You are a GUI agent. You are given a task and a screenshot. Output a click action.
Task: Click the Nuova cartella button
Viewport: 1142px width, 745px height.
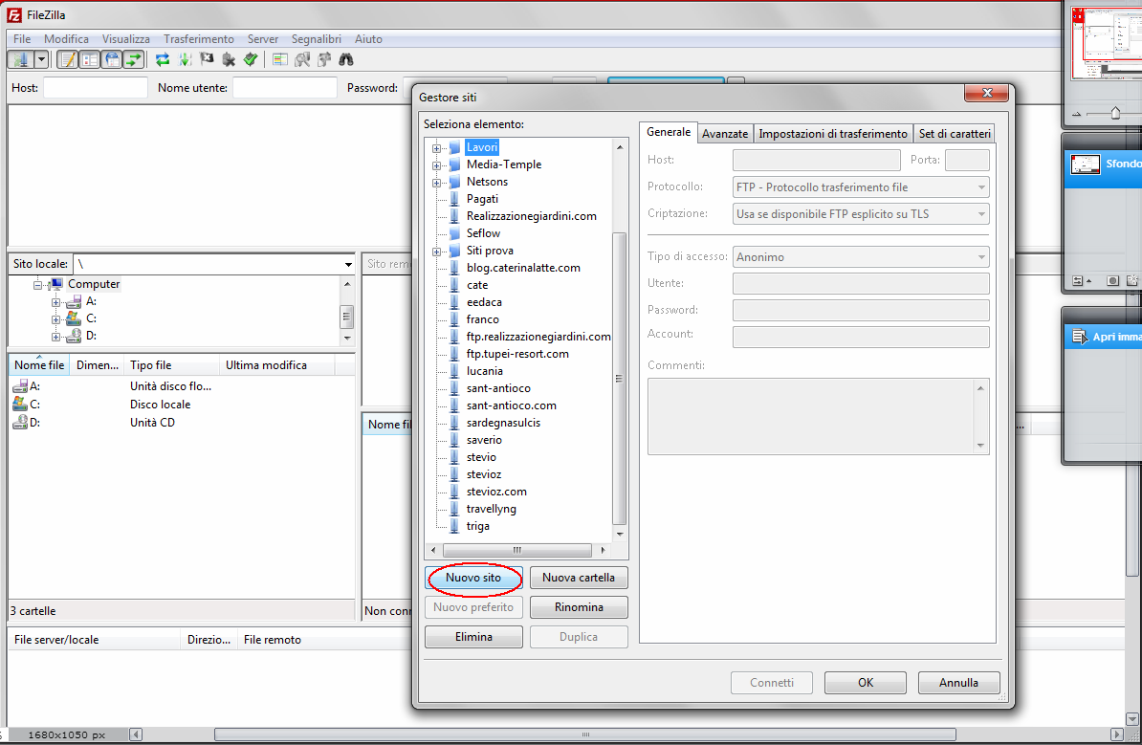click(x=579, y=578)
